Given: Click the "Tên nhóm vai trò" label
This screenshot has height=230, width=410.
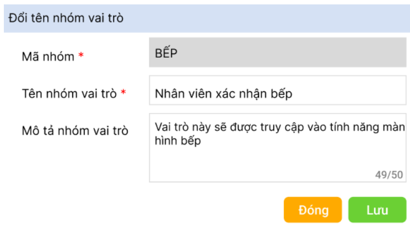Looking at the screenshot, I should (69, 94).
